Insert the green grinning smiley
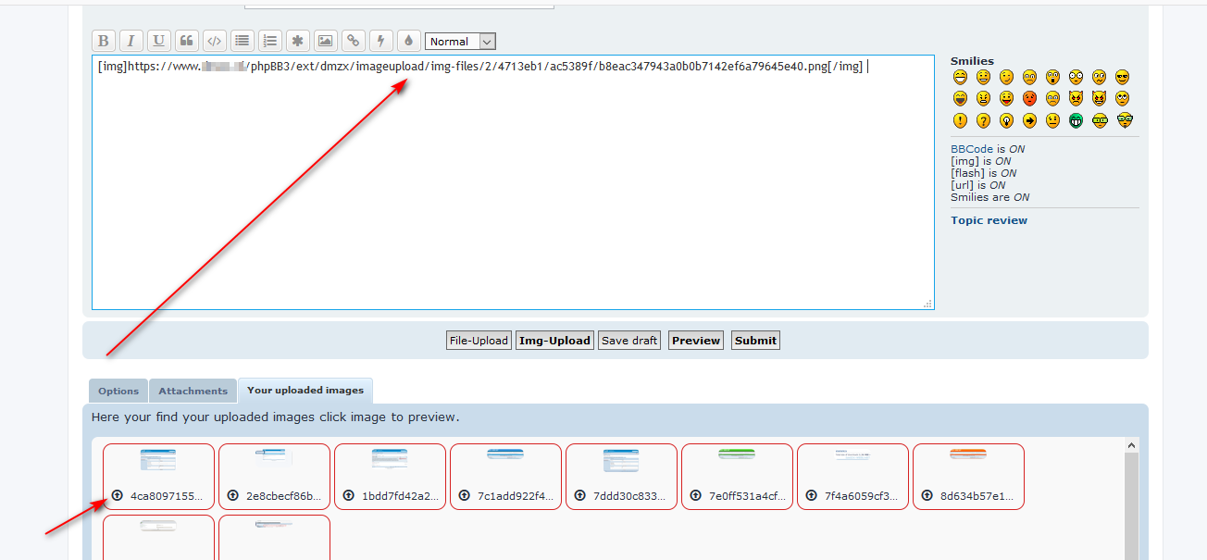The height and width of the screenshot is (560, 1207). point(1076,120)
